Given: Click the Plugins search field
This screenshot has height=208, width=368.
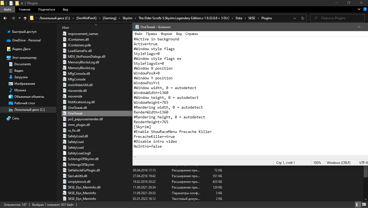Looking at the screenshot, I should [341, 18].
